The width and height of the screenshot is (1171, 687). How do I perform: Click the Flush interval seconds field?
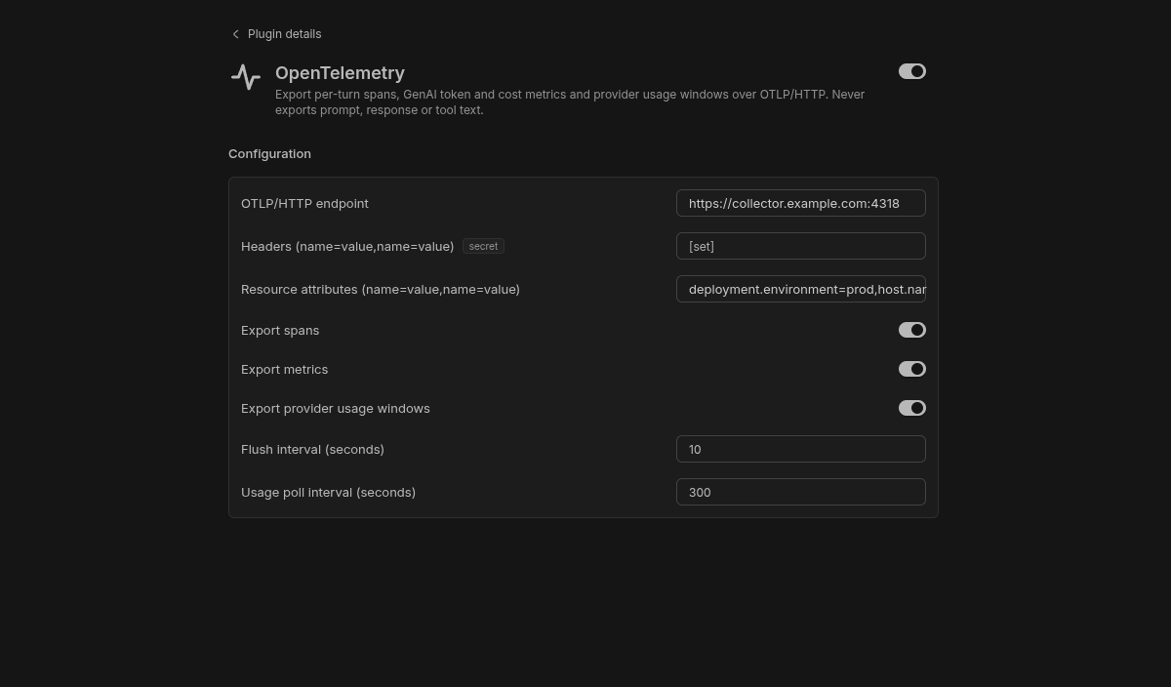[801, 449]
